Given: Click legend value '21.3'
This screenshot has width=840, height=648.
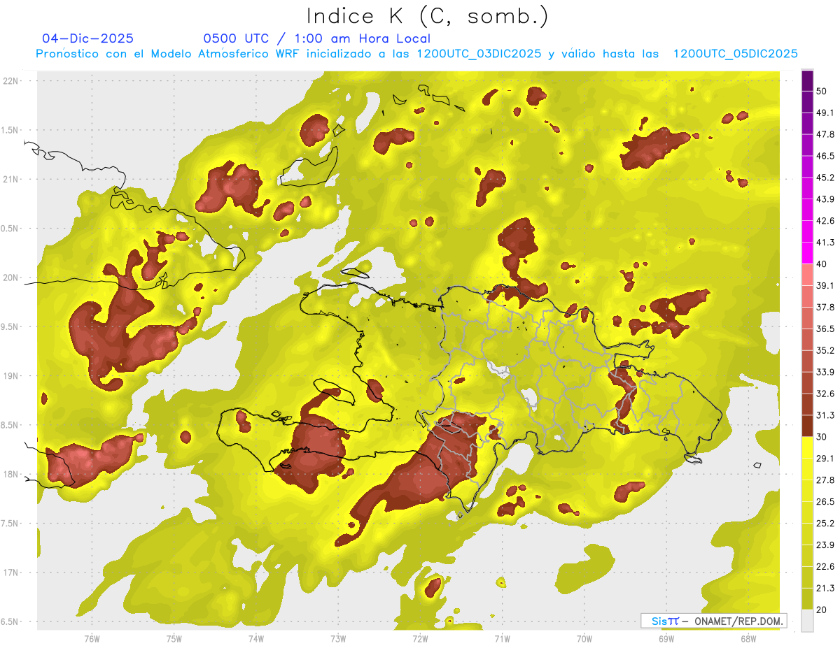Looking at the screenshot, I should (825, 589).
